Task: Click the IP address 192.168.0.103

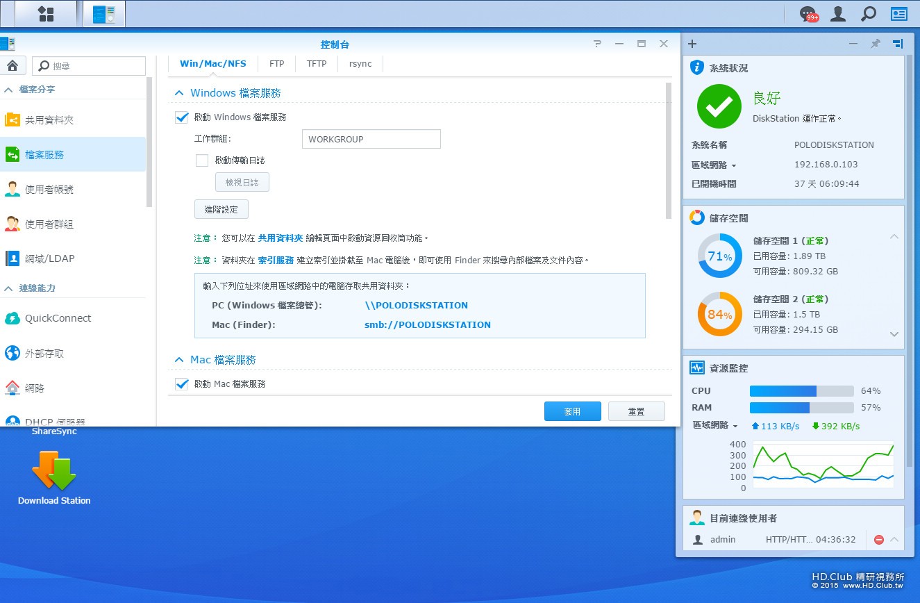Action: pos(826,165)
